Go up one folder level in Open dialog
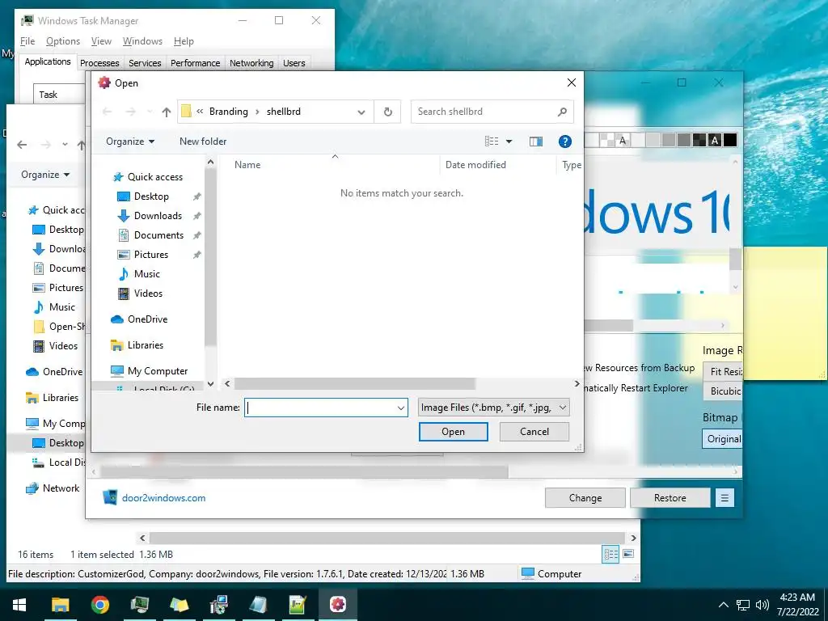This screenshot has height=621, width=828. [167, 112]
